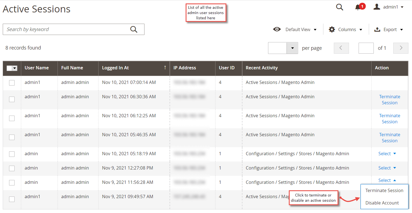Viewport: 412px width, 213px height.
Task: Click the eye icon next to Default View
Action: [277, 29]
